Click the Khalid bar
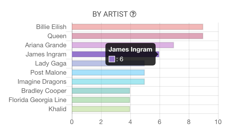The width and height of the screenshot is (235, 138). [x=101, y=109]
